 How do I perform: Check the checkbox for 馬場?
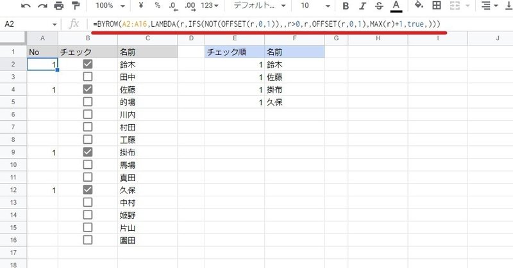pyautogui.click(x=88, y=164)
